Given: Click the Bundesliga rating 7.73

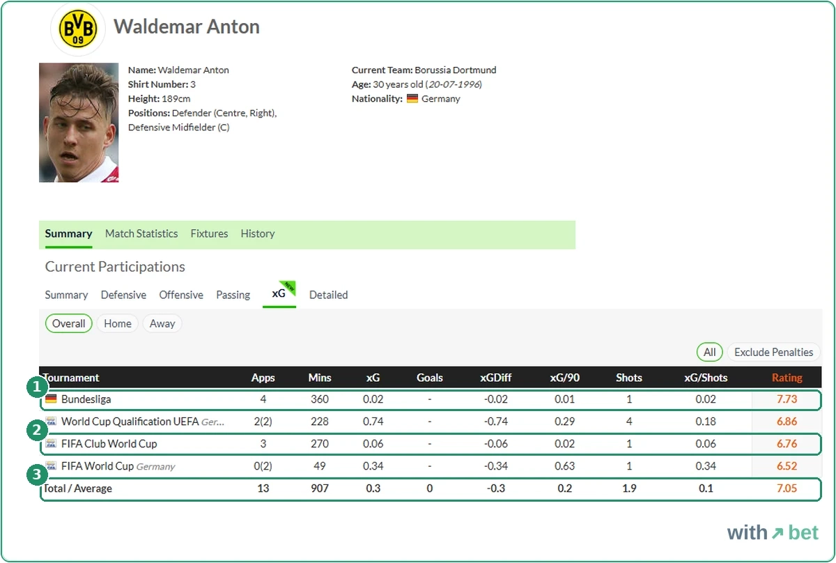Looking at the screenshot, I should pos(787,399).
